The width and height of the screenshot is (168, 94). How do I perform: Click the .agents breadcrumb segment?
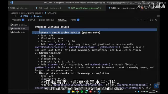(15, 13)
